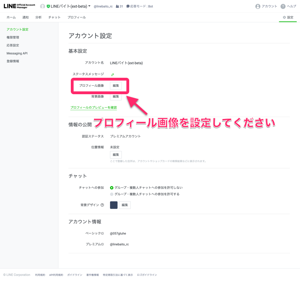Open ロゴガイドライン footer link
The image size is (300, 281).
[x=147, y=275]
